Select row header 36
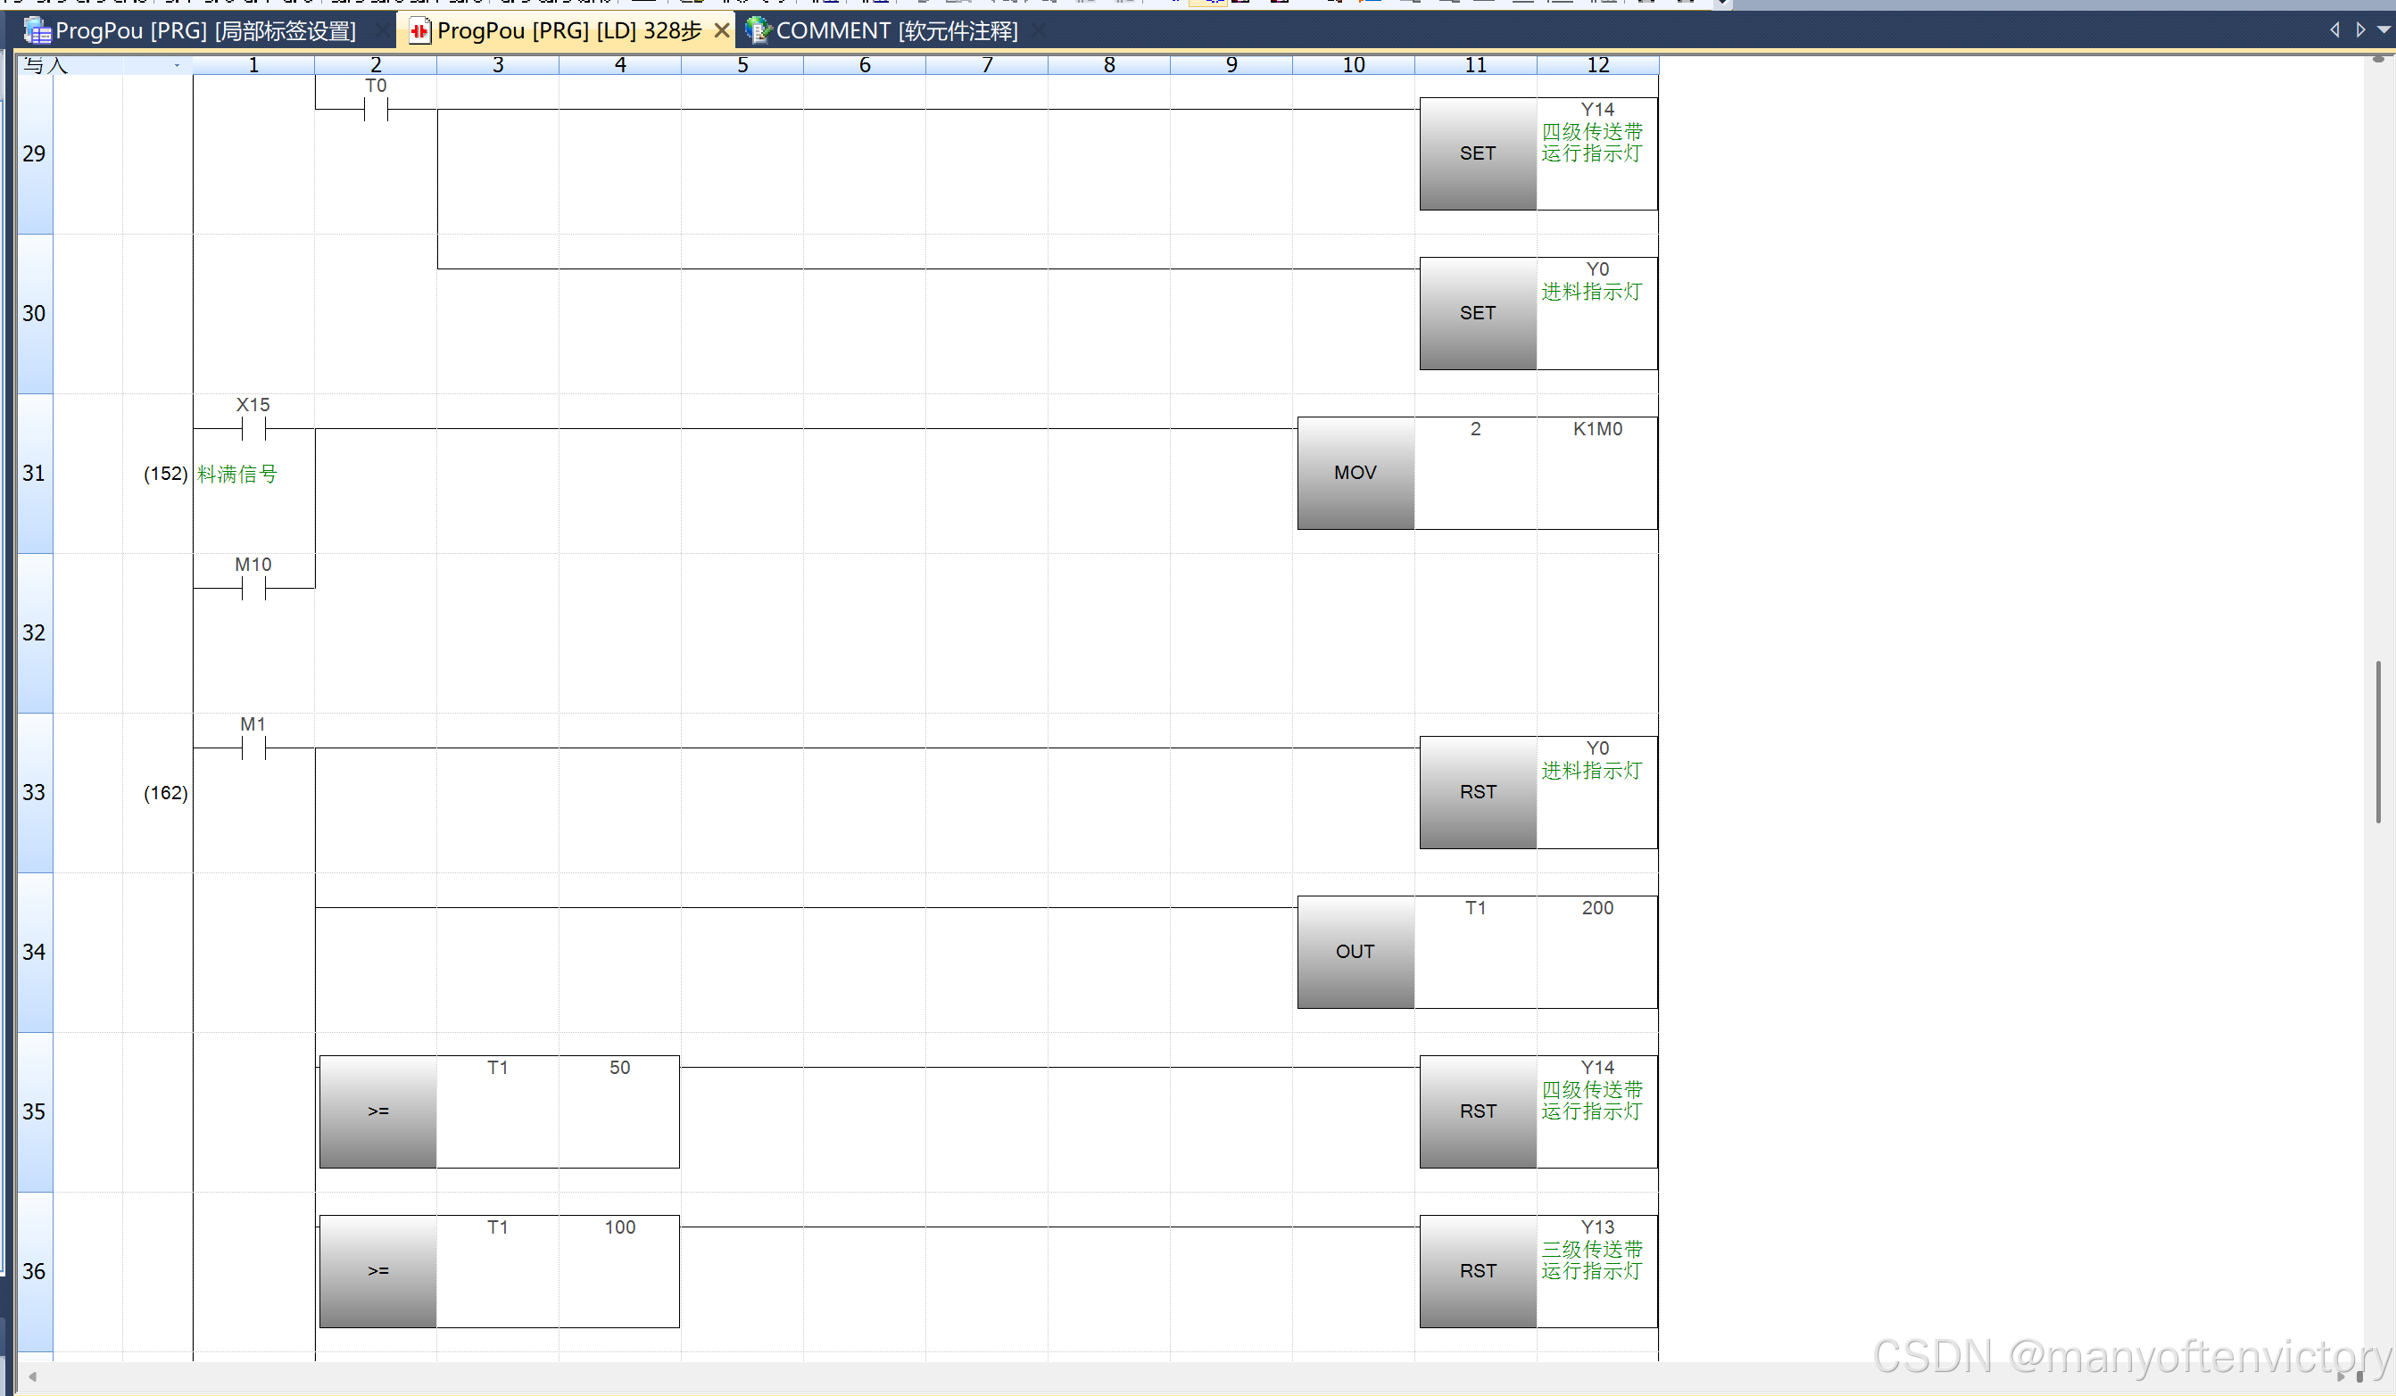 coord(34,1270)
